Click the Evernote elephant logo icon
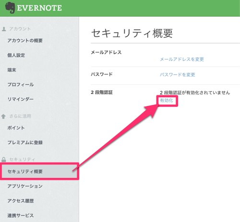This screenshot has width=240, height=222. click(x=10, y=8)
